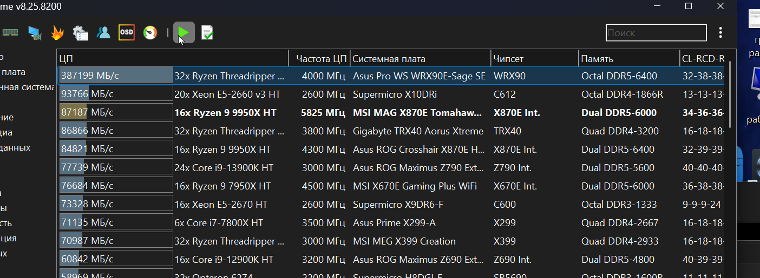This screenshot has width=760, height=278.
Task: Click the memory module icon in toolbar
Action: (x=10, y=32)
